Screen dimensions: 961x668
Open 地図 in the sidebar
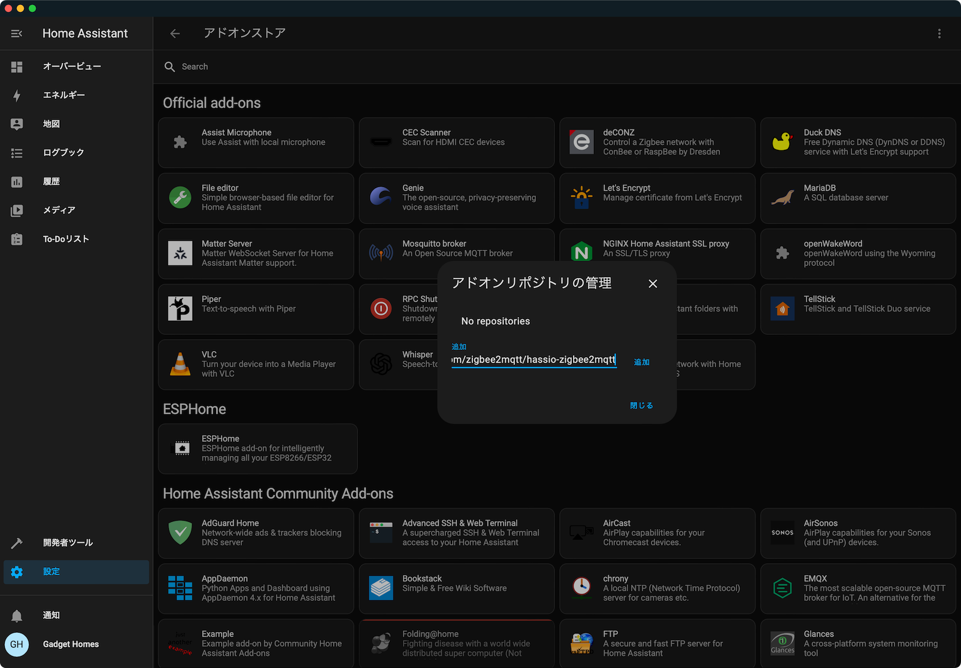(76, 124)
